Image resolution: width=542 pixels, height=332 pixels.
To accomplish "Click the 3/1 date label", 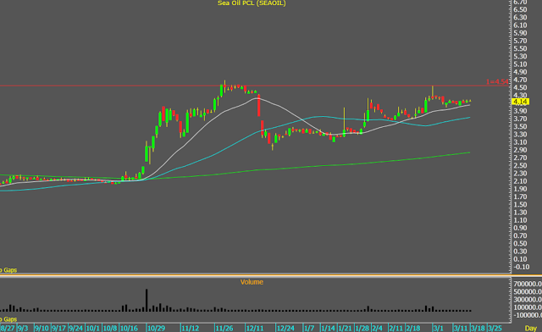I will tap(439, 328).
